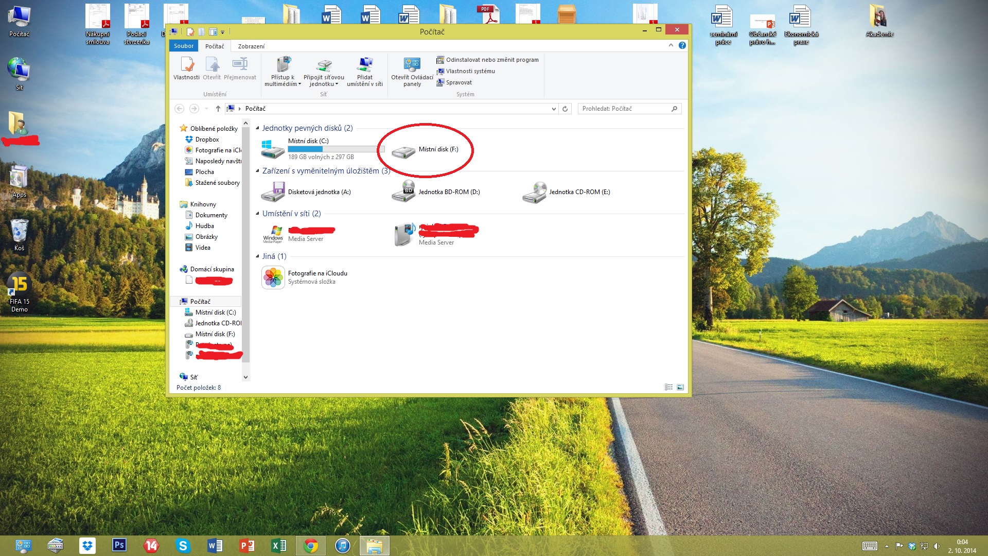The width and height of the screenshot is (988, 556).
Task: Select Jednotka BD-ROM (D:) drive icon
Action: [403, 192]
